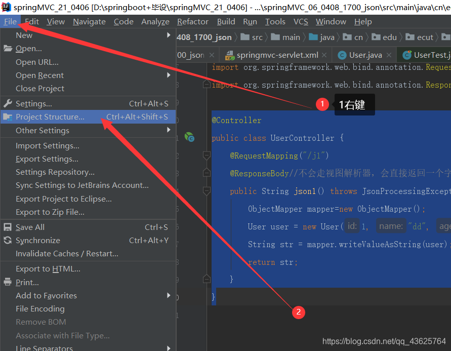Click the edu package icon in breadcrumb
Image resolution: width=451 pixels, height=351 pixels.
(376, 37)
